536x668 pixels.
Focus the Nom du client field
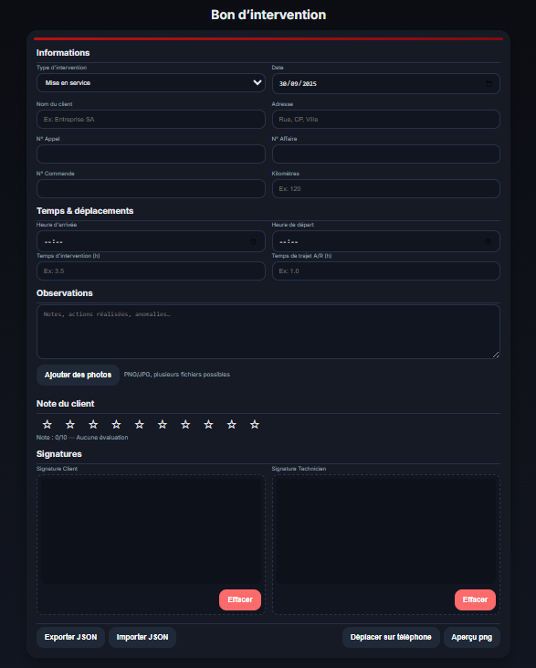coord(152,120)
